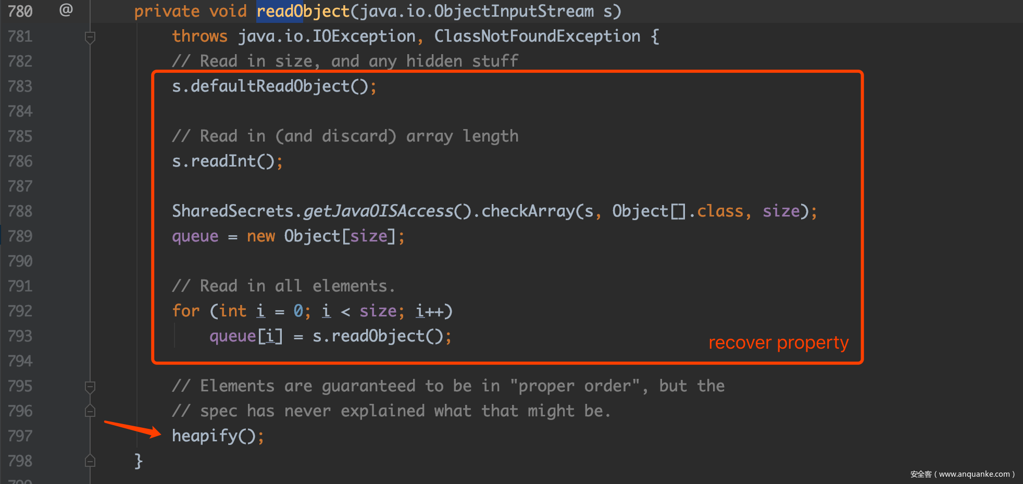Click the java.io.ObjectInputStream parameter type

[x=477, y=11]
